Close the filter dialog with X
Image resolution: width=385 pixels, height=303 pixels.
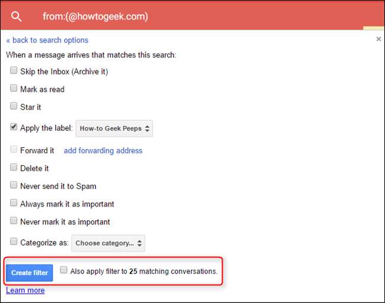pos(378,39)
